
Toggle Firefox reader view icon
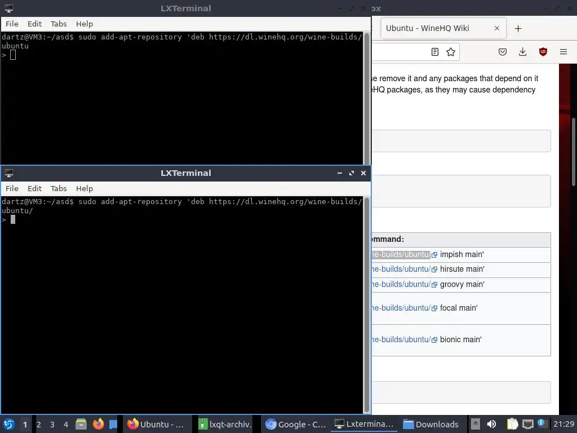[434, 52]
